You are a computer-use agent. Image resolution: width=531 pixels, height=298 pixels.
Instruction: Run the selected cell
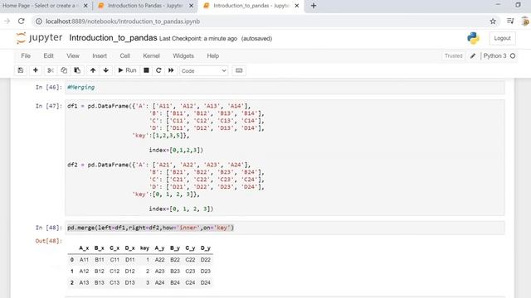click(127, 70)
